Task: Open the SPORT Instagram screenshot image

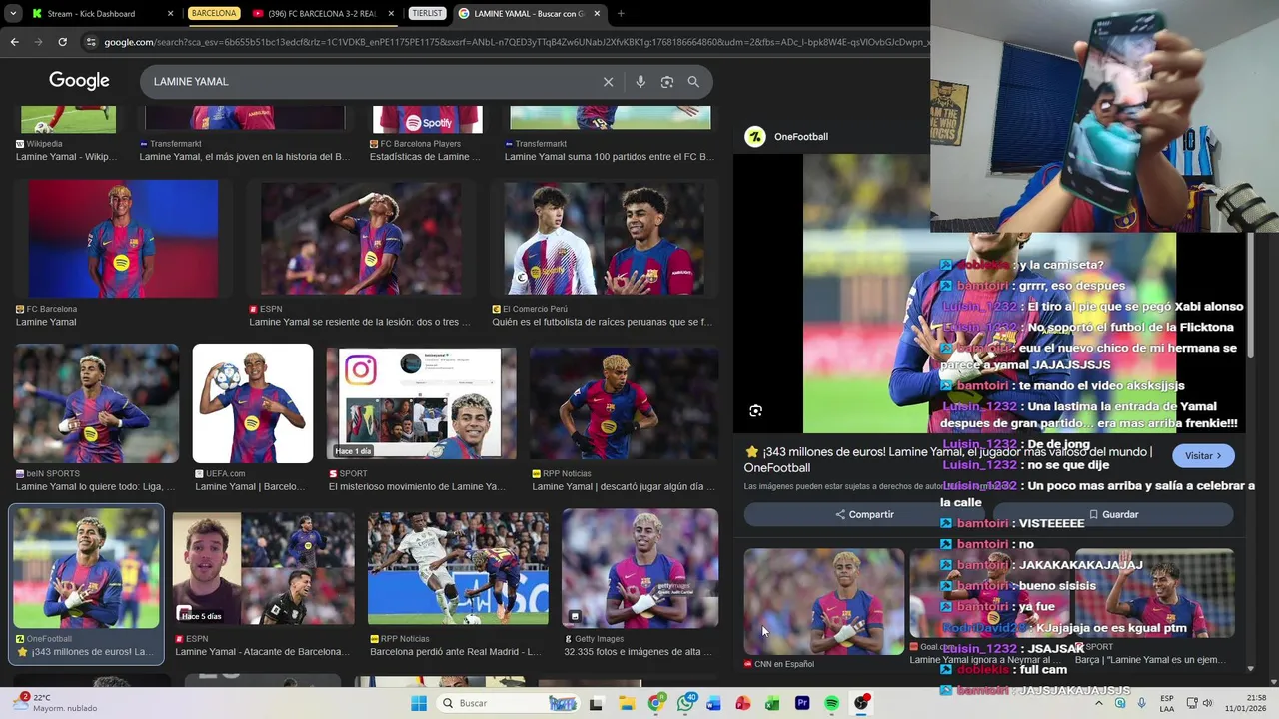Action: pos(421,403)
